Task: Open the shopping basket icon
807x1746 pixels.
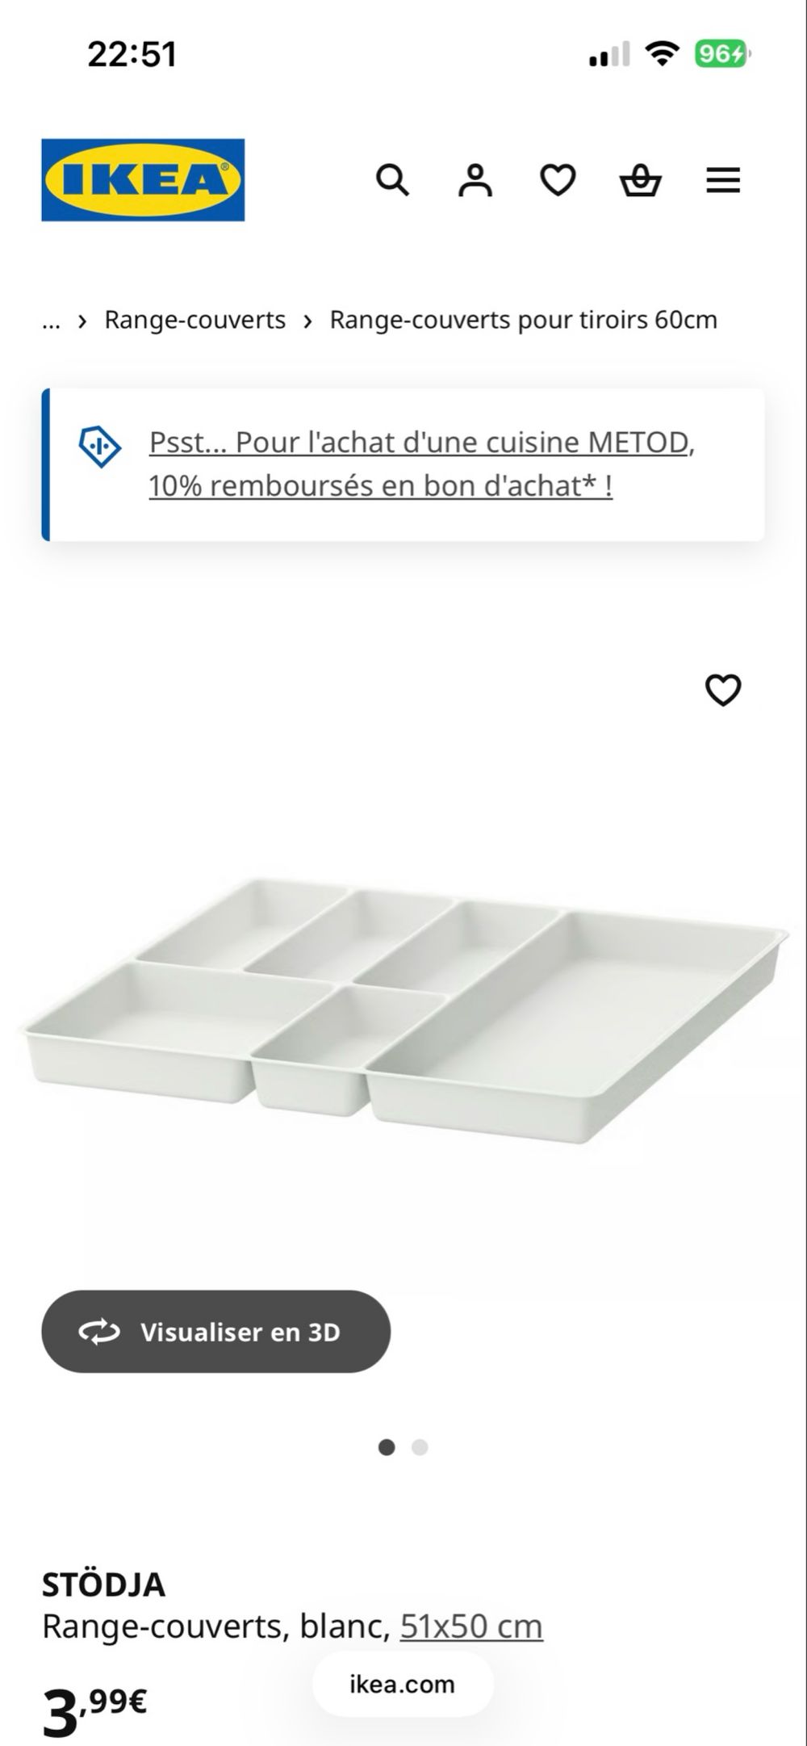Action: point(640,180)
